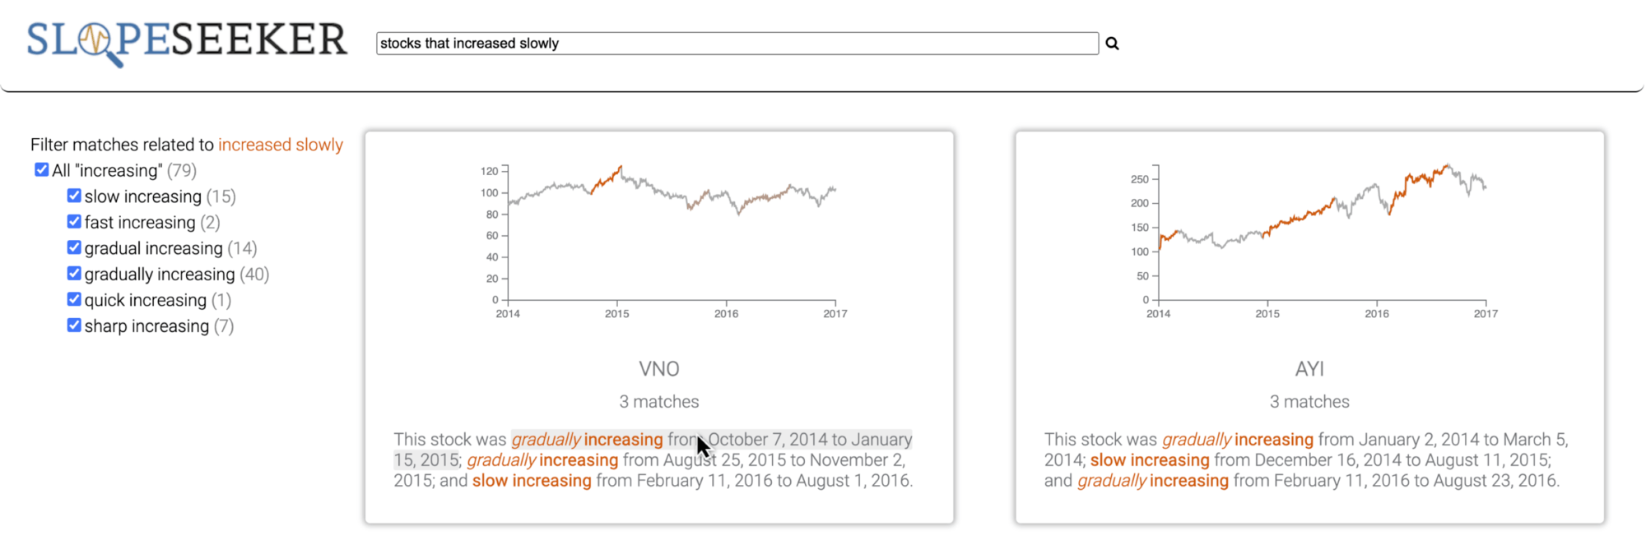Viewport: 1646px width, 540px height.
Task: Click the search magnifier icon
Action: pos(1112,44)
